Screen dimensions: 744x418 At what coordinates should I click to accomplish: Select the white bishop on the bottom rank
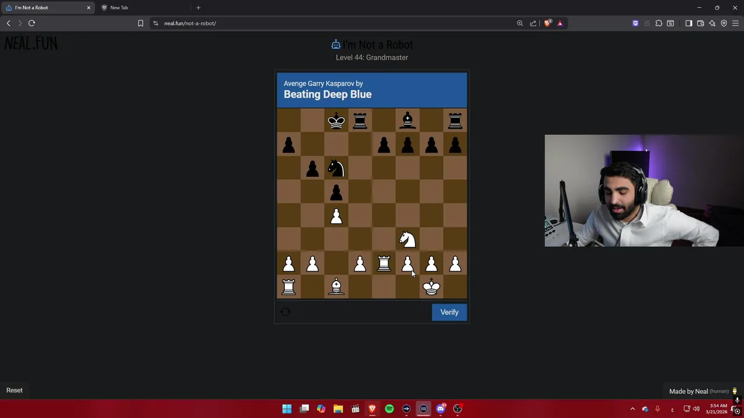(336, 287)
